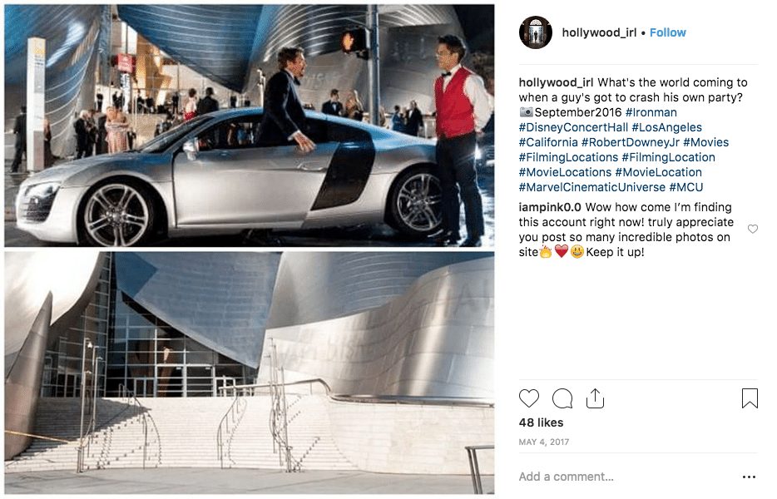The image size is (777, 499).
Task: Visit commenter iampink0.0's profile
Action: tap(550, 207)
